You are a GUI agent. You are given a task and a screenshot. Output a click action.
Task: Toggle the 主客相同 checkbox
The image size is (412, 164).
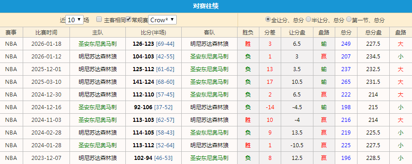coord(99,19)
